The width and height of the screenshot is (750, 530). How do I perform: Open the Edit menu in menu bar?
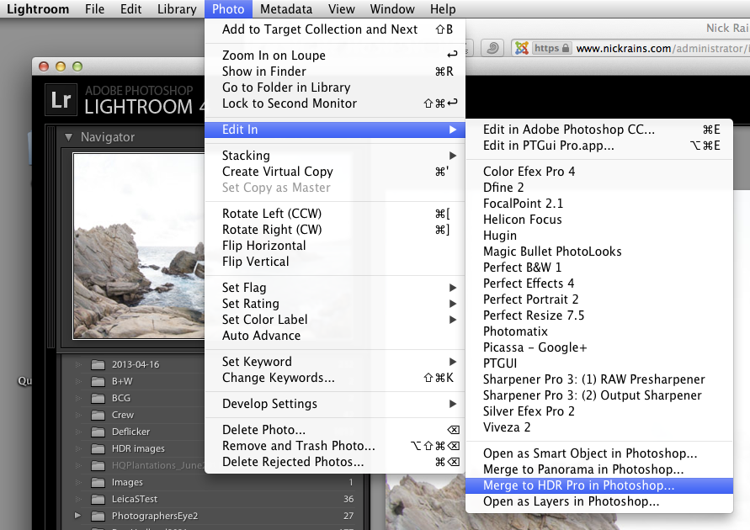coord(131,9)
